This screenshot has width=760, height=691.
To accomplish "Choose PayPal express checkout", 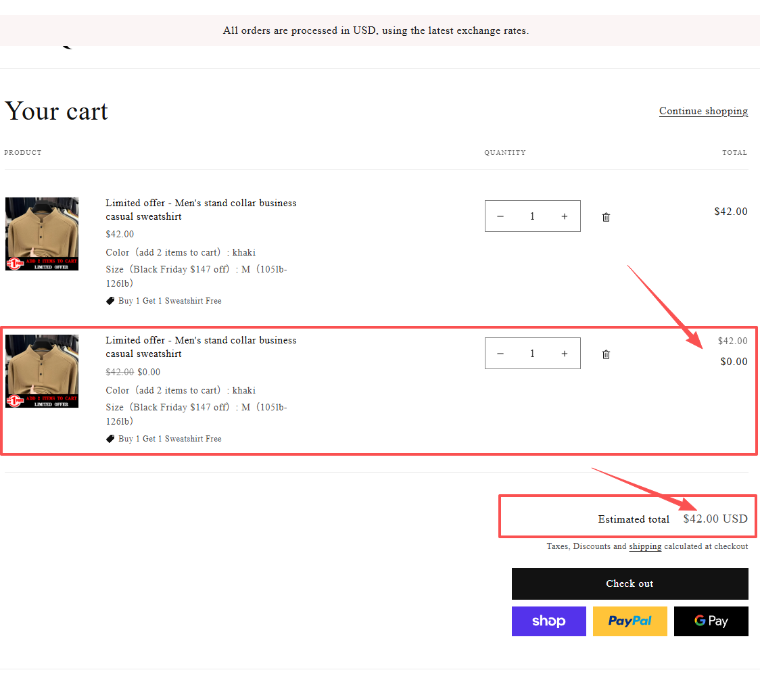I will click(x=630, y=621).
